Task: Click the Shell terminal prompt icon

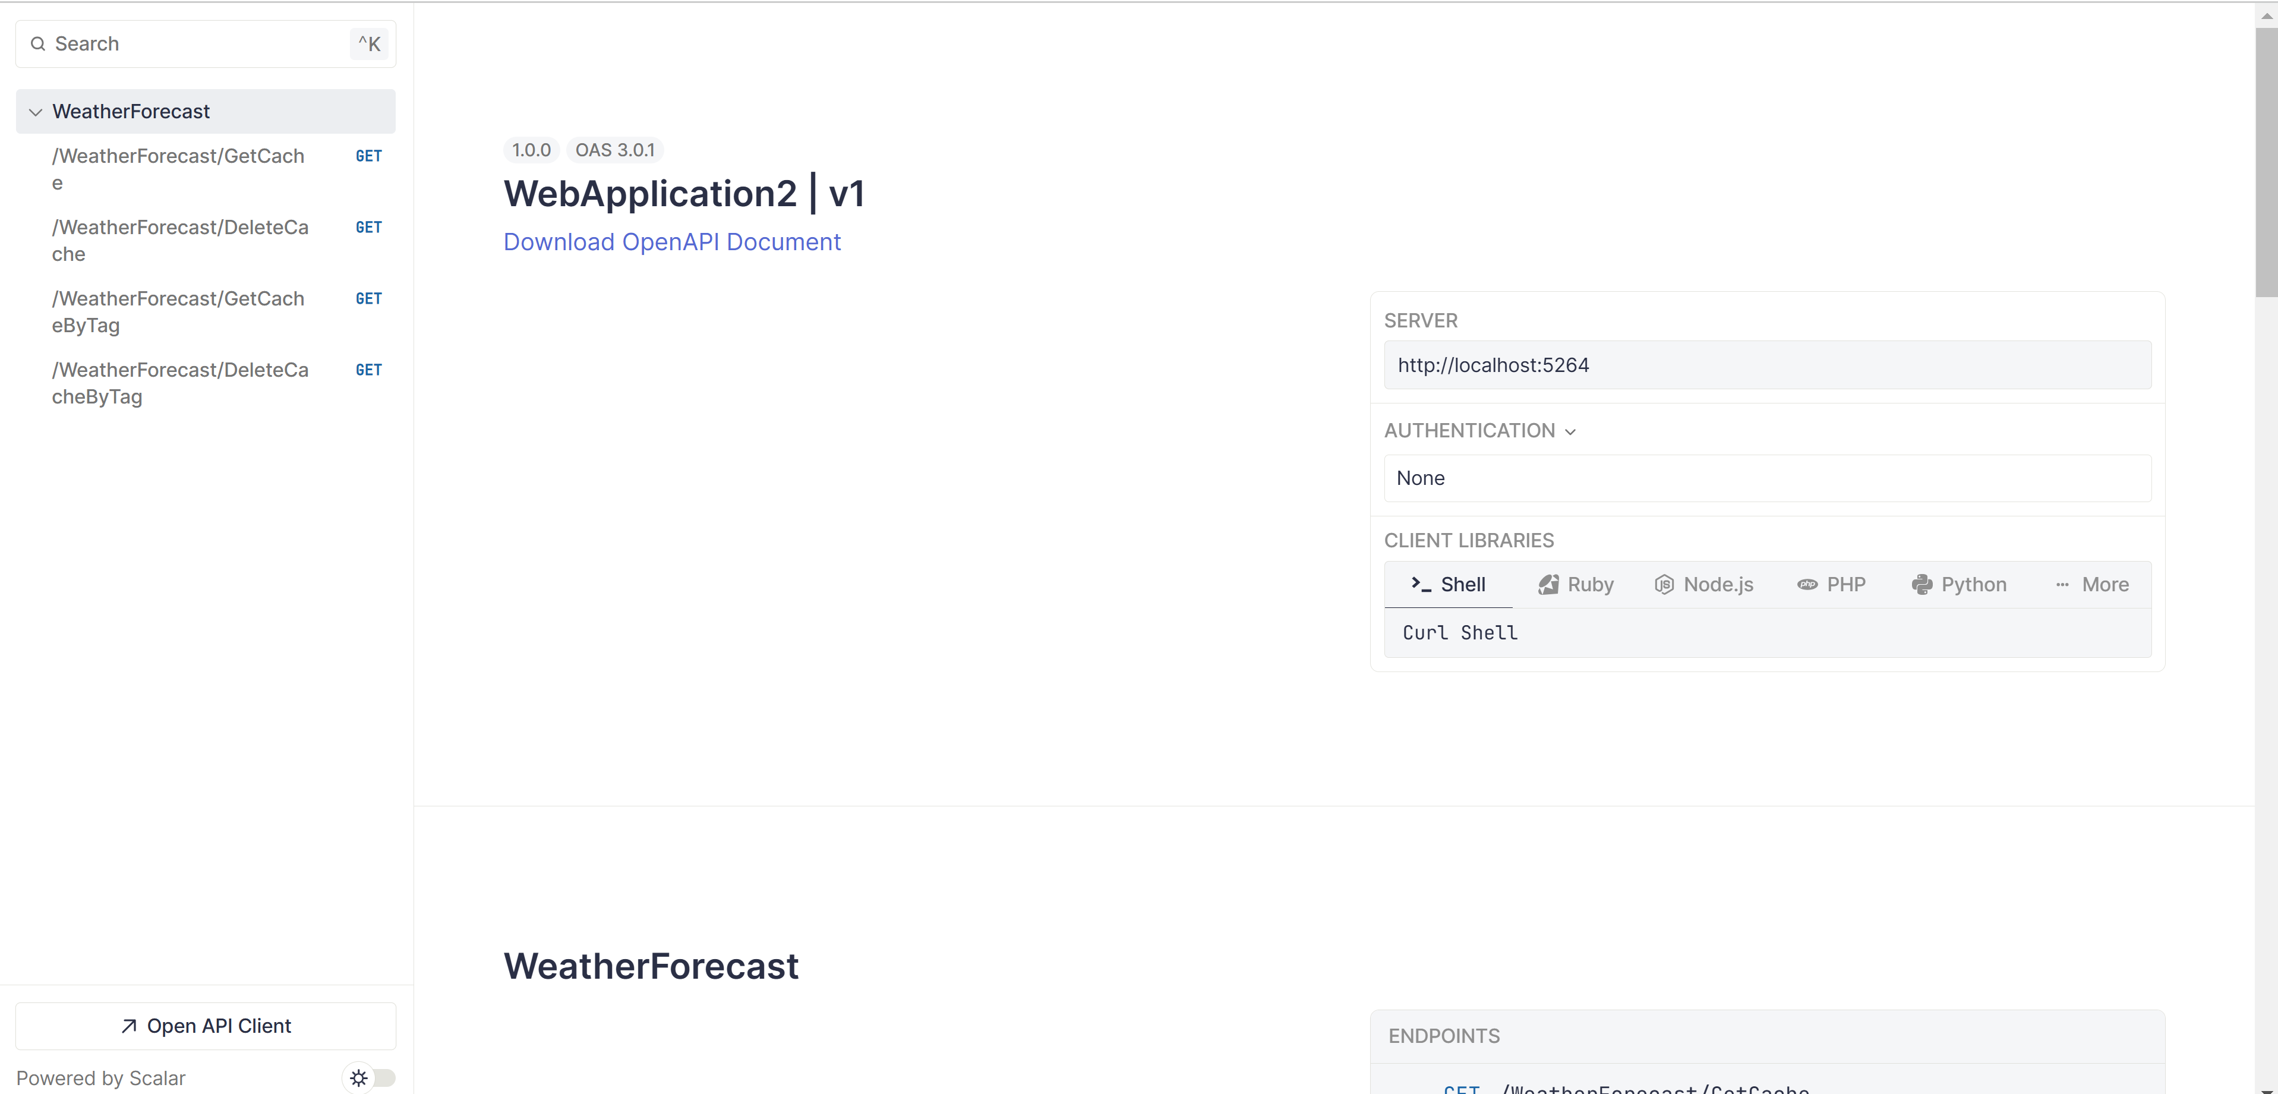Action: point(1420,584)
